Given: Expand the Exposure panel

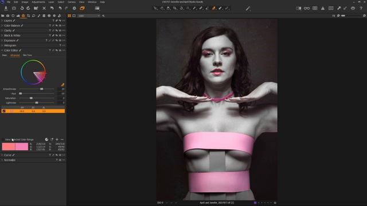Looking at the screenshot, I should click(x=2, y=41).
